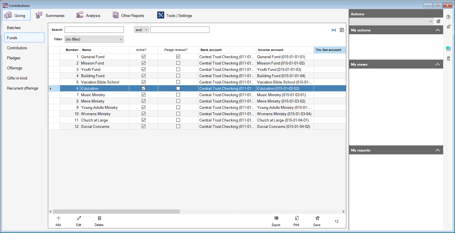
Task: Go to Contributors in the sidebar
Action: pyautogui.click(x=17, y=48)
